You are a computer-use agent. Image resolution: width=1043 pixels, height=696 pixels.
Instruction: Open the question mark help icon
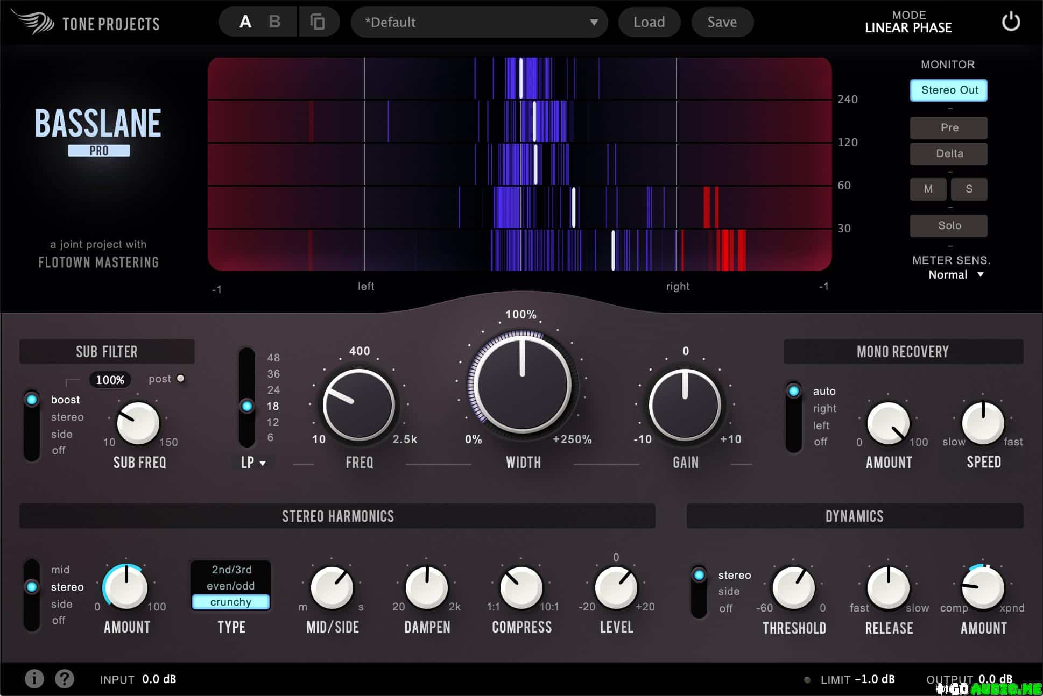click(65, 679)
